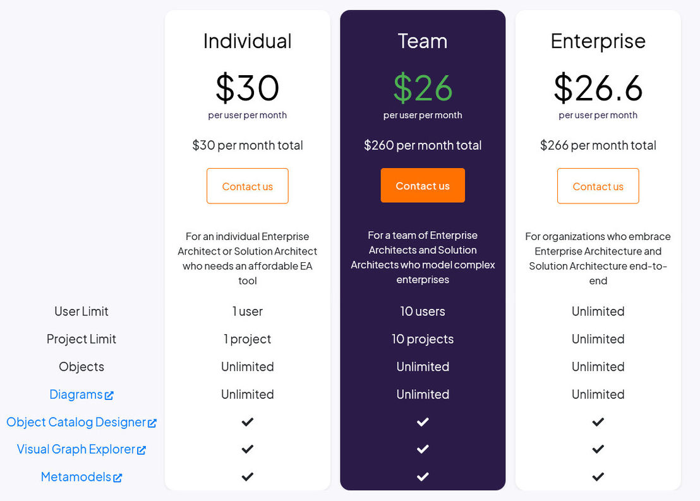Click the external link icon beside Metamodels

pos(118,478)
